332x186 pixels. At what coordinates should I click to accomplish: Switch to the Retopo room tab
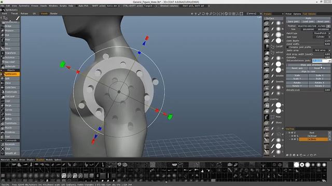click(24, 13)
